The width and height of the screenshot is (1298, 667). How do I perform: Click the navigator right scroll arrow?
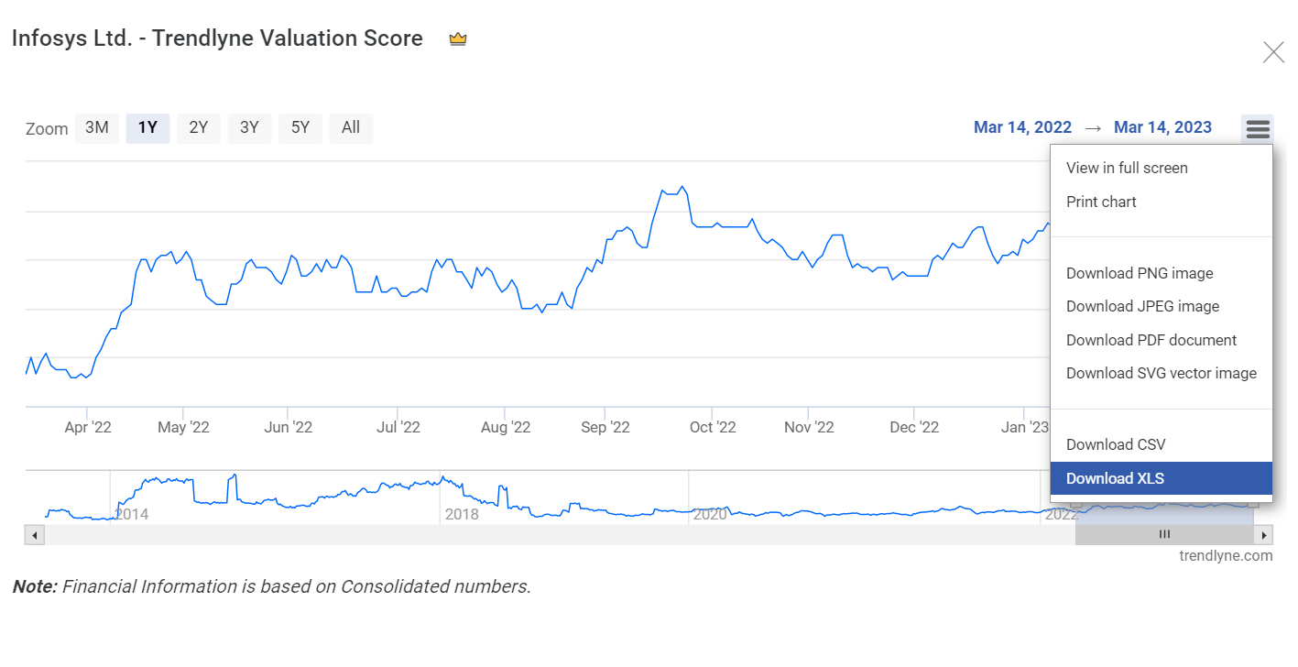coord(1264,535)
